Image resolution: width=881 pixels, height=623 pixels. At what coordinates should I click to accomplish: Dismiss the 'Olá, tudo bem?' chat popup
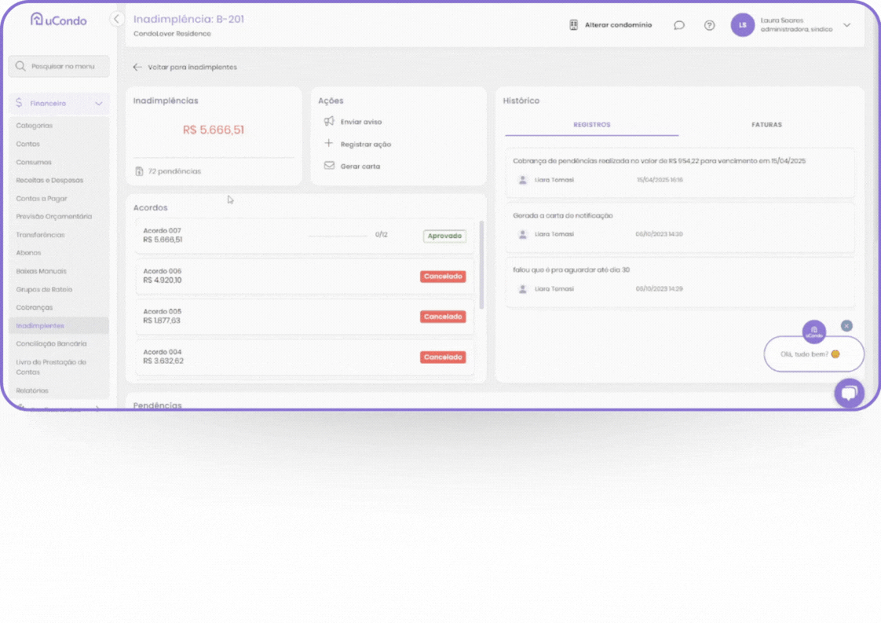[846, 325]
